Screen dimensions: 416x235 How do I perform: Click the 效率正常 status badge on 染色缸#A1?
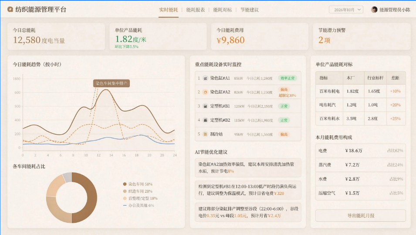pos(287,78)
